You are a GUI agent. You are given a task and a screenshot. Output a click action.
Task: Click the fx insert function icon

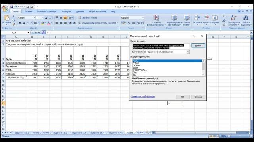click(x=43, y=32)
